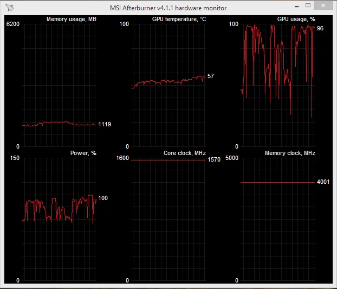Click the memory usage graph line
This screenshot has width=337, height=289.
pos(59,123)
